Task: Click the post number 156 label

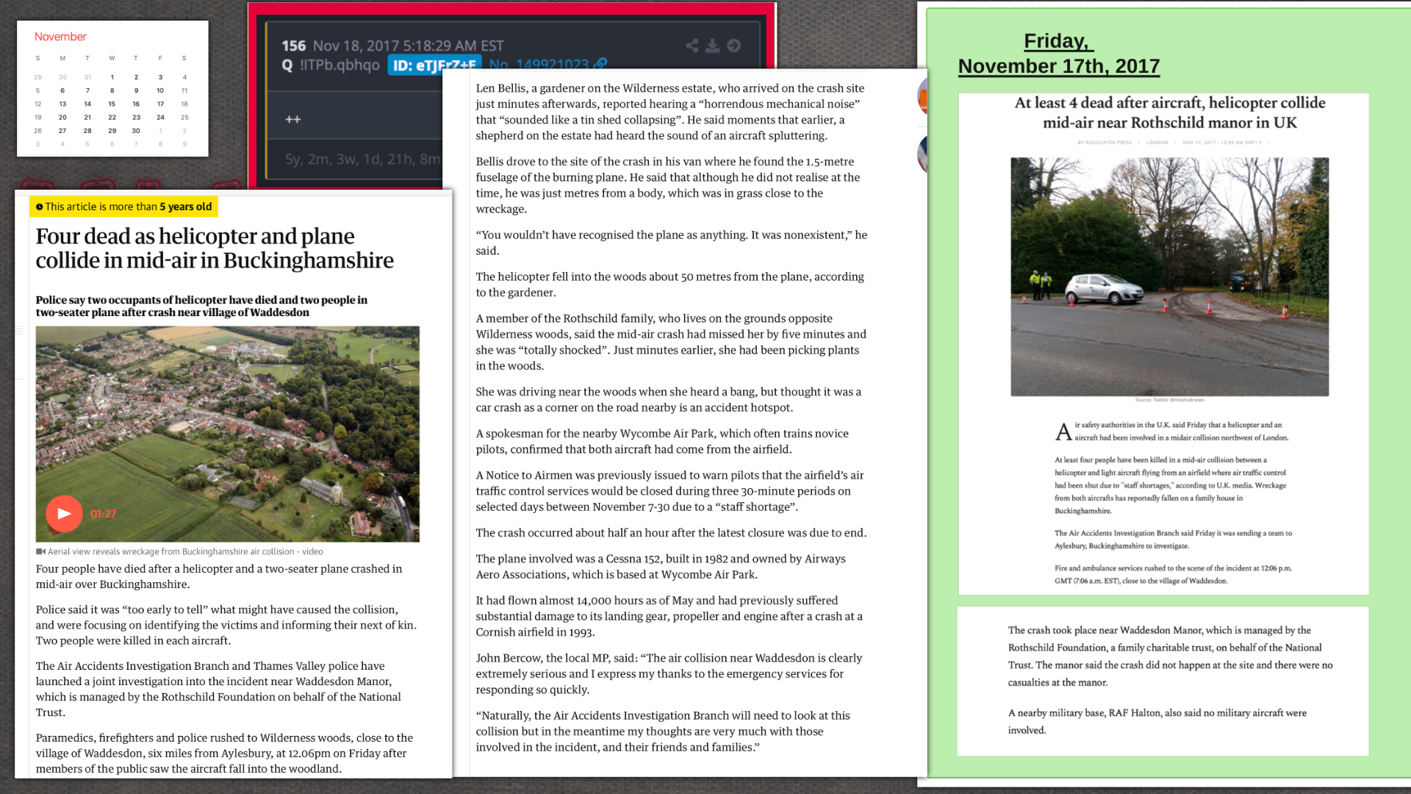Action: pos(293,46)
